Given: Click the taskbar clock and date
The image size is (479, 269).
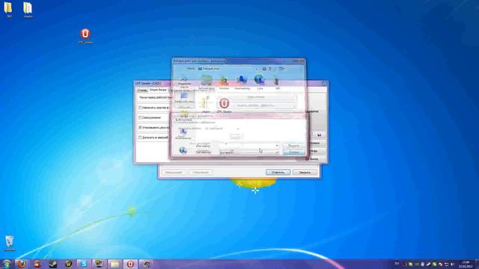Looking at the screenshot, I should [x=466, y=264].
